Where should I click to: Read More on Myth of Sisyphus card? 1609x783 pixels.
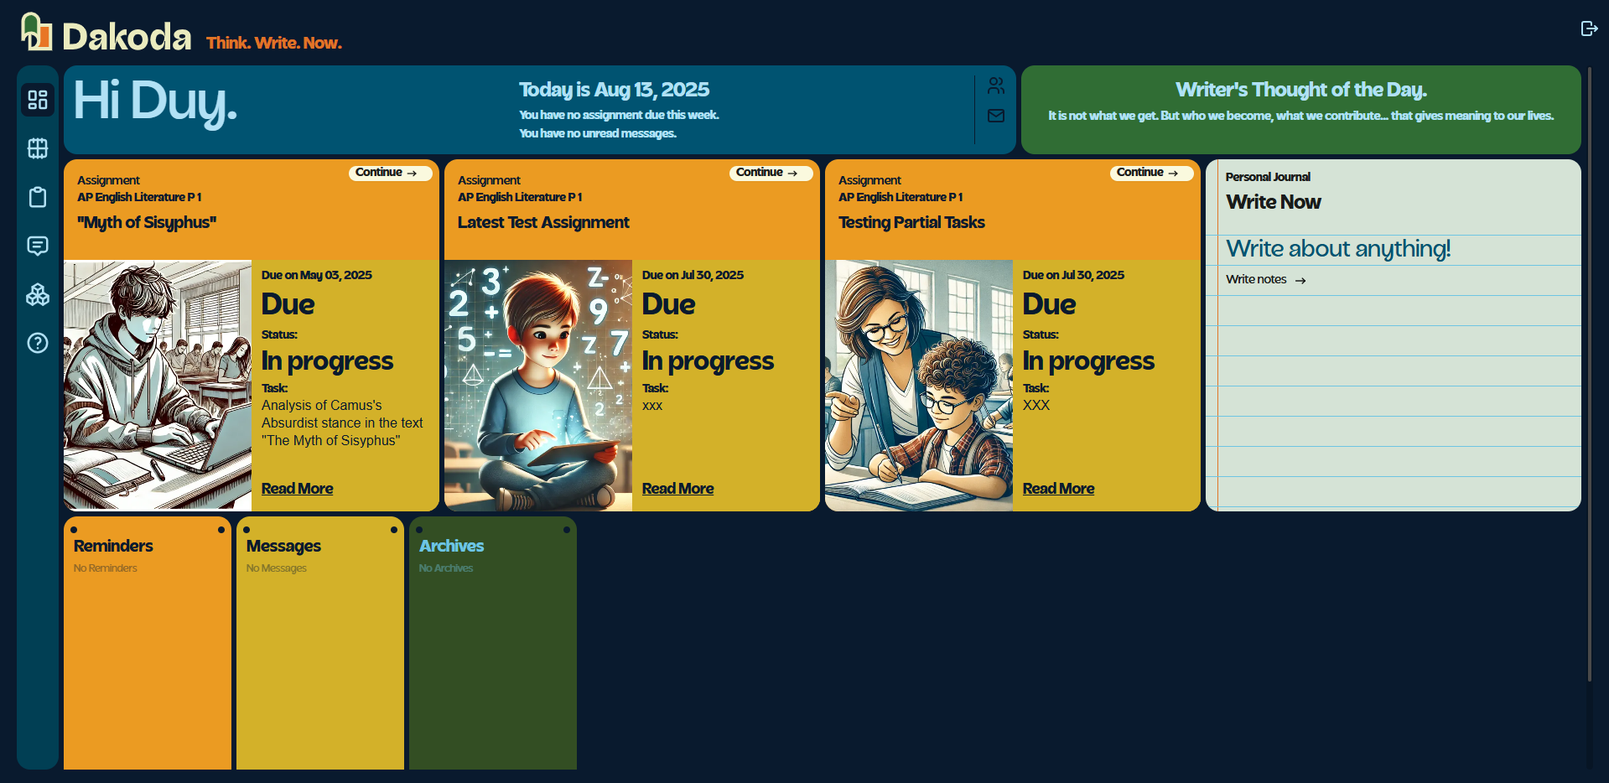click(297, 489)
